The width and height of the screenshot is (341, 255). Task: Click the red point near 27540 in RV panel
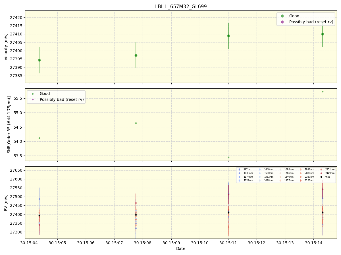point(323,189)
